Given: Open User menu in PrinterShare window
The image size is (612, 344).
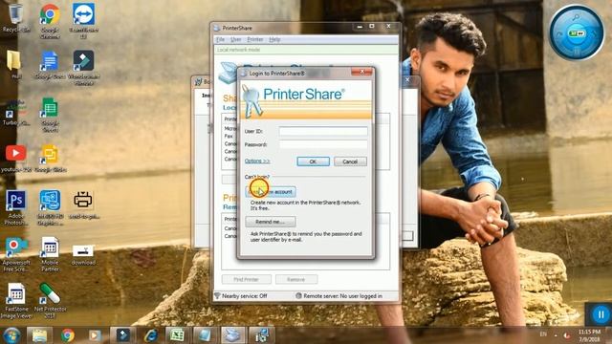Looking at the screenshot, I should coord(236,39).
